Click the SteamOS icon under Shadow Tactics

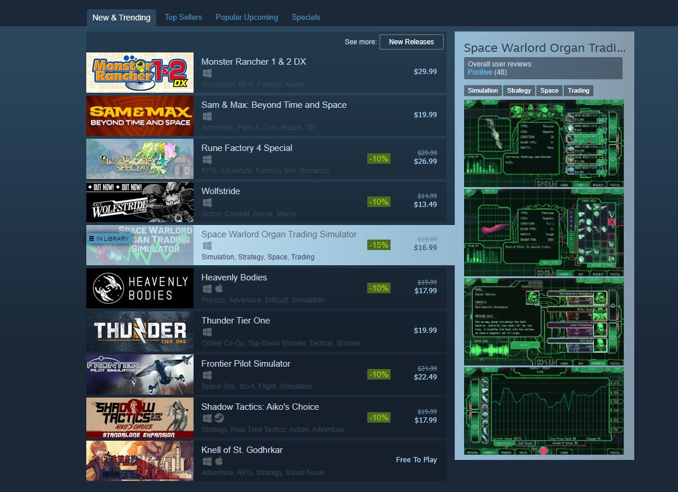[219, 418]
